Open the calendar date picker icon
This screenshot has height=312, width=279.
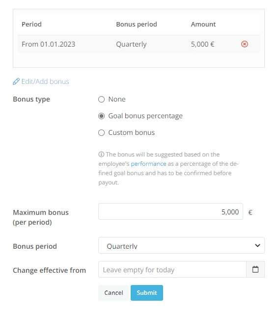(255, 269)
